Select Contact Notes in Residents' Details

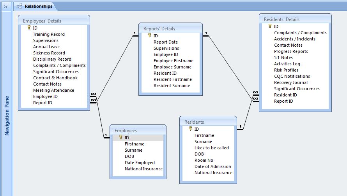click(288, 45)
